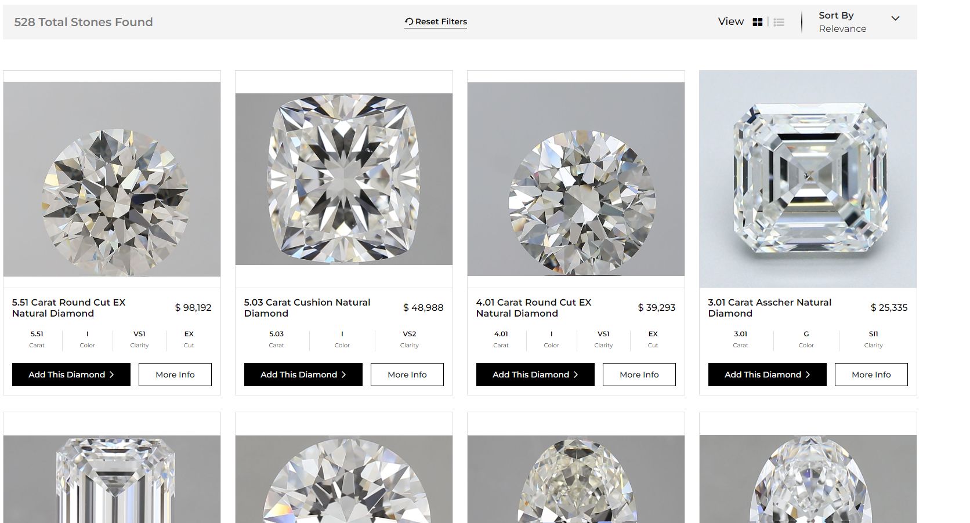
Task: View More Info for 4.01 carat diamond
Action: tap(639, 375)
